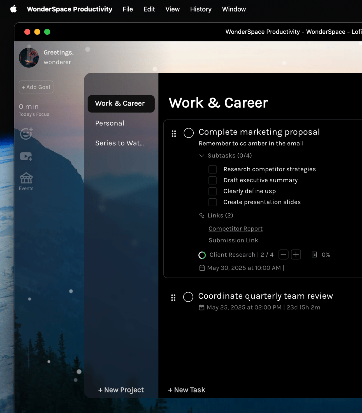The width and height of the screenshot is (362, 413).
Task: Mark Complete marketing proposal as done
Action: click(189, 133)
